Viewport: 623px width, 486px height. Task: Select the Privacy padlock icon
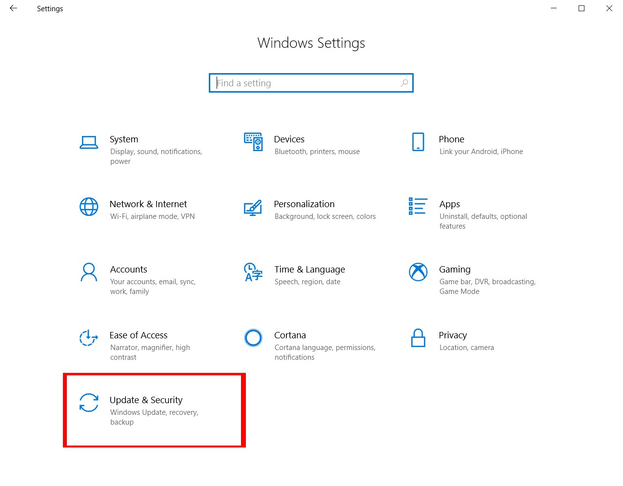(x=418, y=337)
